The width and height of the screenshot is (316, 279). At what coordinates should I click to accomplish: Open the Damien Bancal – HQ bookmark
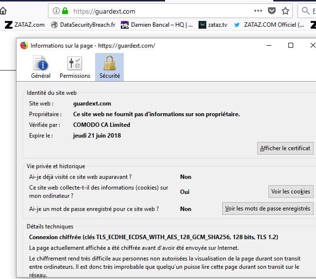coord(157,25)
